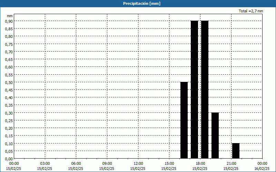Click the 0,15 y-axis label

tap(9, 136)
